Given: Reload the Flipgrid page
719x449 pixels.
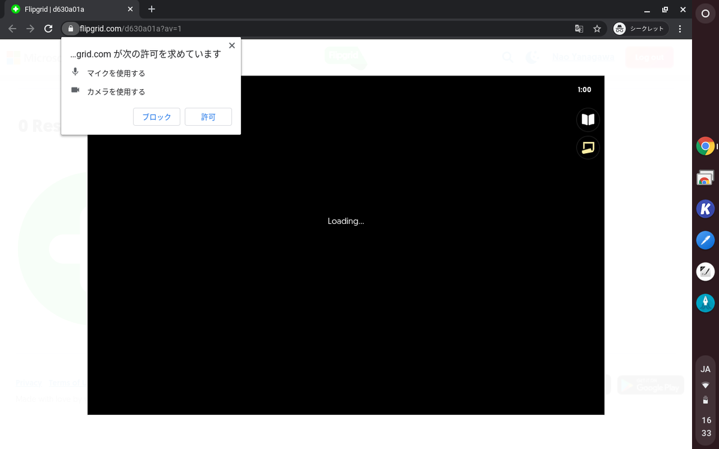Looking at the screenshot, I should 49,29.
